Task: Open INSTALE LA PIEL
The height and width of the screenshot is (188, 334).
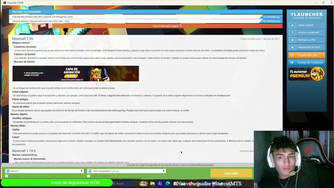Action: point(307,40)
